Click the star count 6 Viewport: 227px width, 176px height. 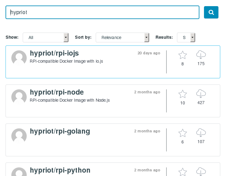pos(183,142)
